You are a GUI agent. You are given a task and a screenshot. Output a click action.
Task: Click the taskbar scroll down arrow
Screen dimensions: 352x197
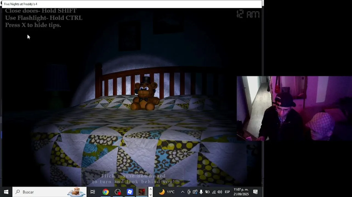[151, 195]
